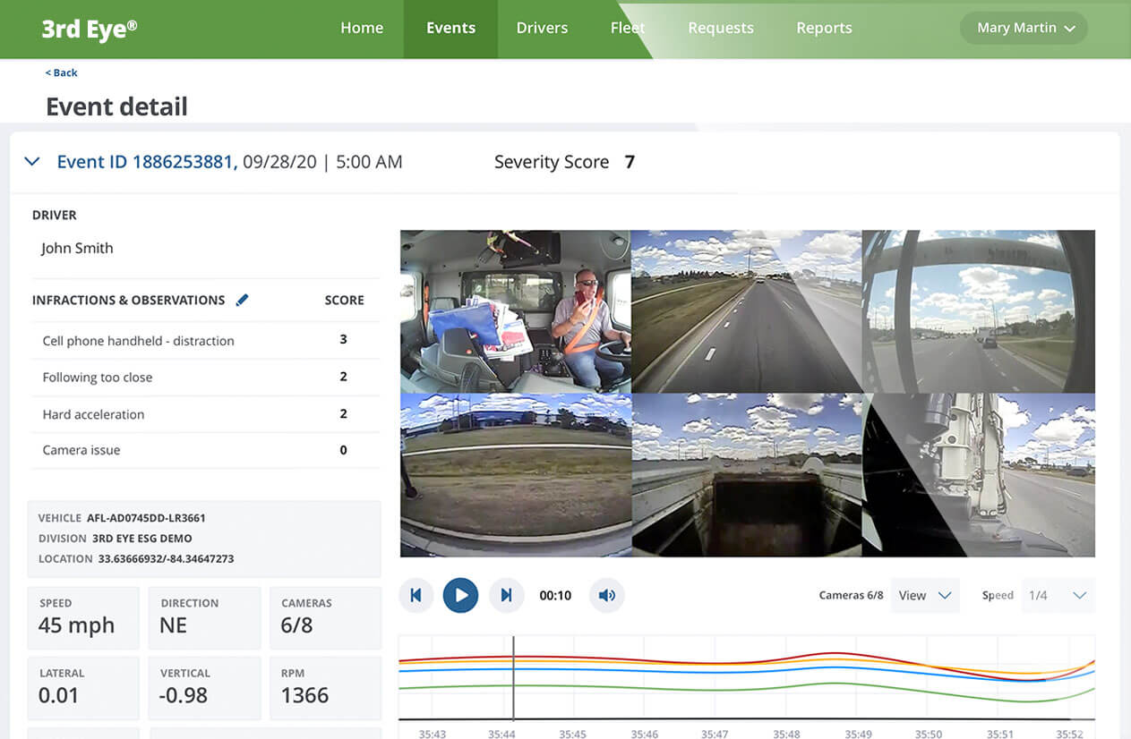Select the fisheye mirror camera view
Screen dimensions: 1131x739
point(979,311)
